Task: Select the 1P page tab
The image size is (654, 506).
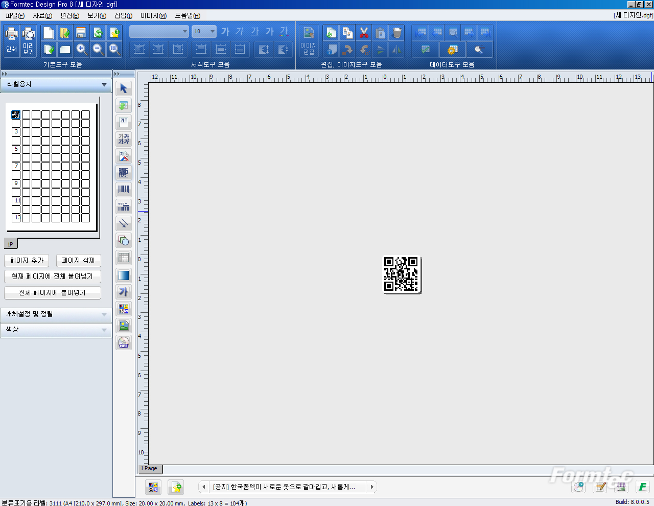Action: pyautogui.click(x=10, y=244)
